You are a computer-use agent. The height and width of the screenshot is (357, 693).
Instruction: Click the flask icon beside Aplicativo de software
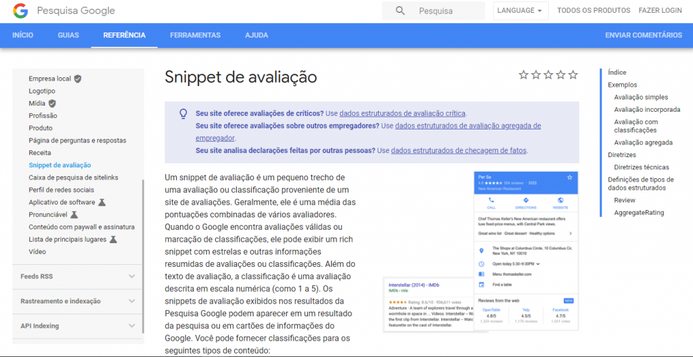[102, 202]
